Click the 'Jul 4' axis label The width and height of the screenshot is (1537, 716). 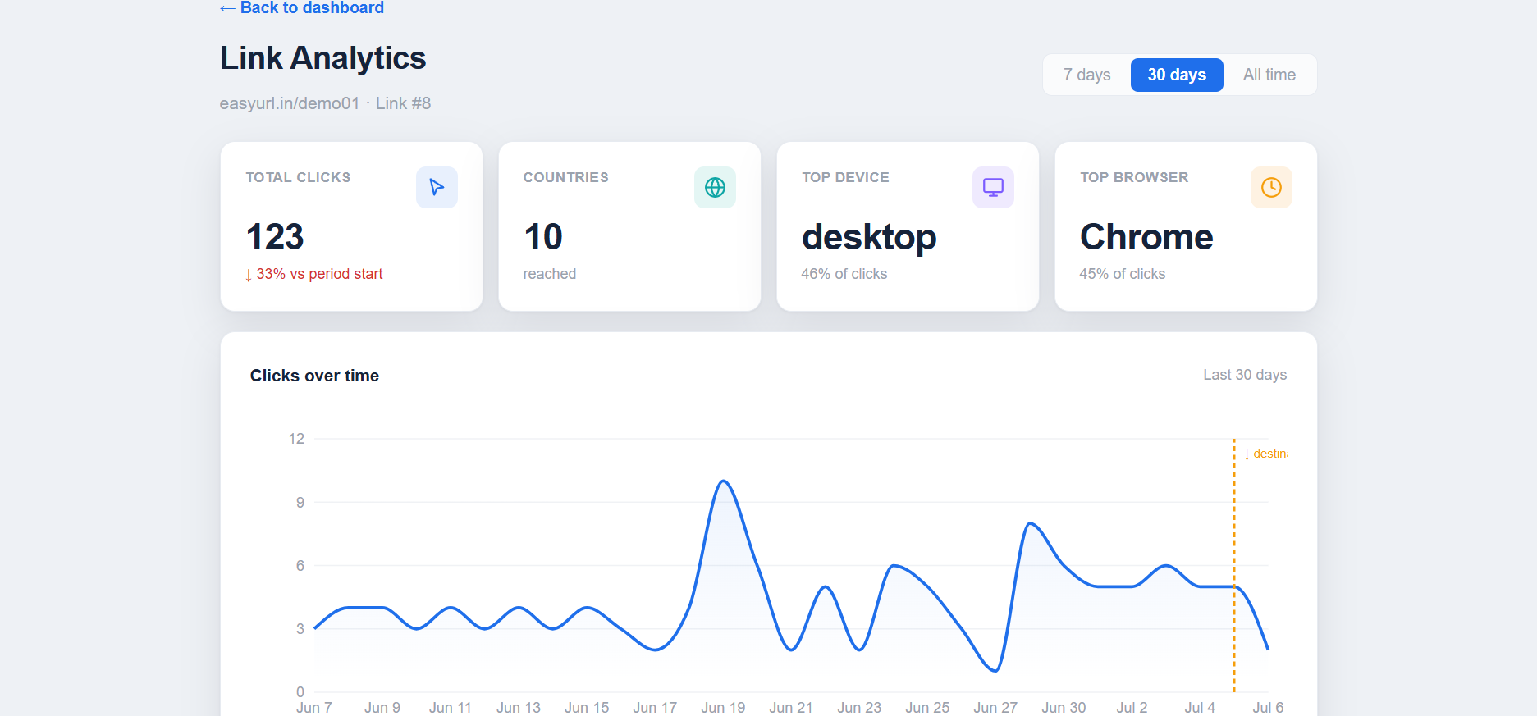click(1200, 707)
